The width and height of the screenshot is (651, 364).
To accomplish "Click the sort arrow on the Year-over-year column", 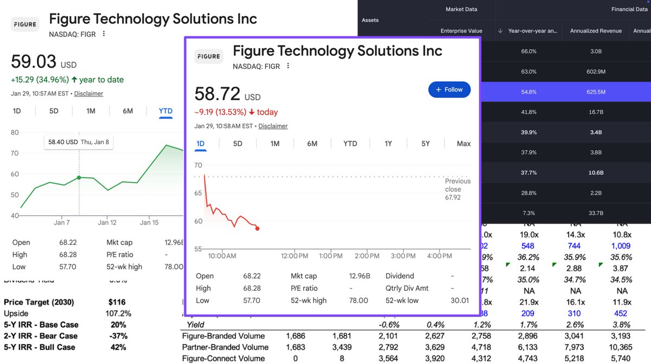I will tap(500, 31).
